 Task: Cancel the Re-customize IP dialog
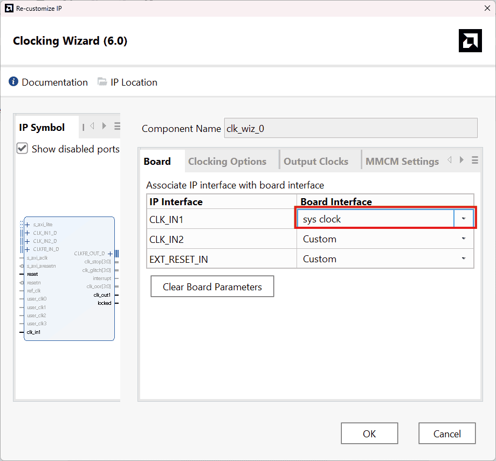[447, 434]
